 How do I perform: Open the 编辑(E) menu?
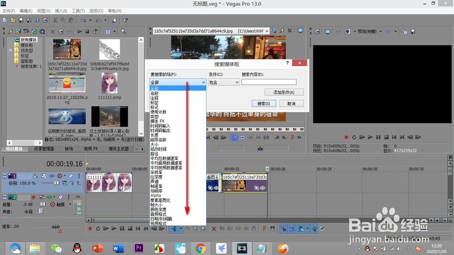click(x=26, y=11)
